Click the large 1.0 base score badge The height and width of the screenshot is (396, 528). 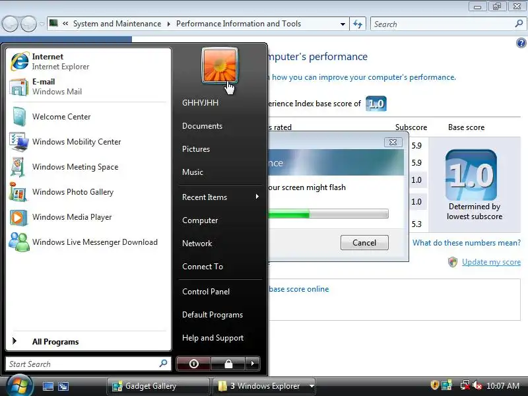pos(471,175)
